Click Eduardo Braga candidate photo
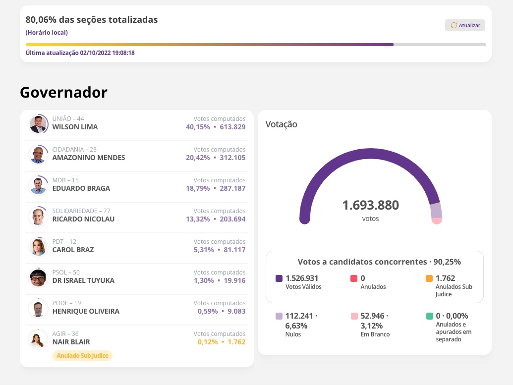The height and width of the screenshot is (385, 513). [39, 185]
